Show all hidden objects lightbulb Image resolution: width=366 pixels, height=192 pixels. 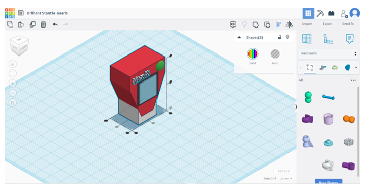tap(244, 24)
